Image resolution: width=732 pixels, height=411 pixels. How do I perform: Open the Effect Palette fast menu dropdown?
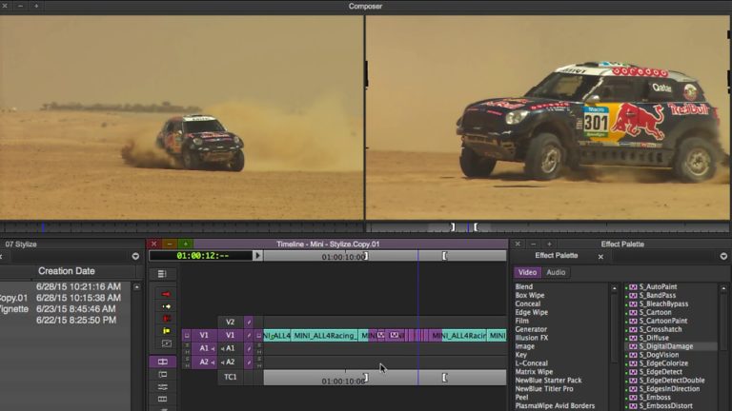click(x=725, y=257)
